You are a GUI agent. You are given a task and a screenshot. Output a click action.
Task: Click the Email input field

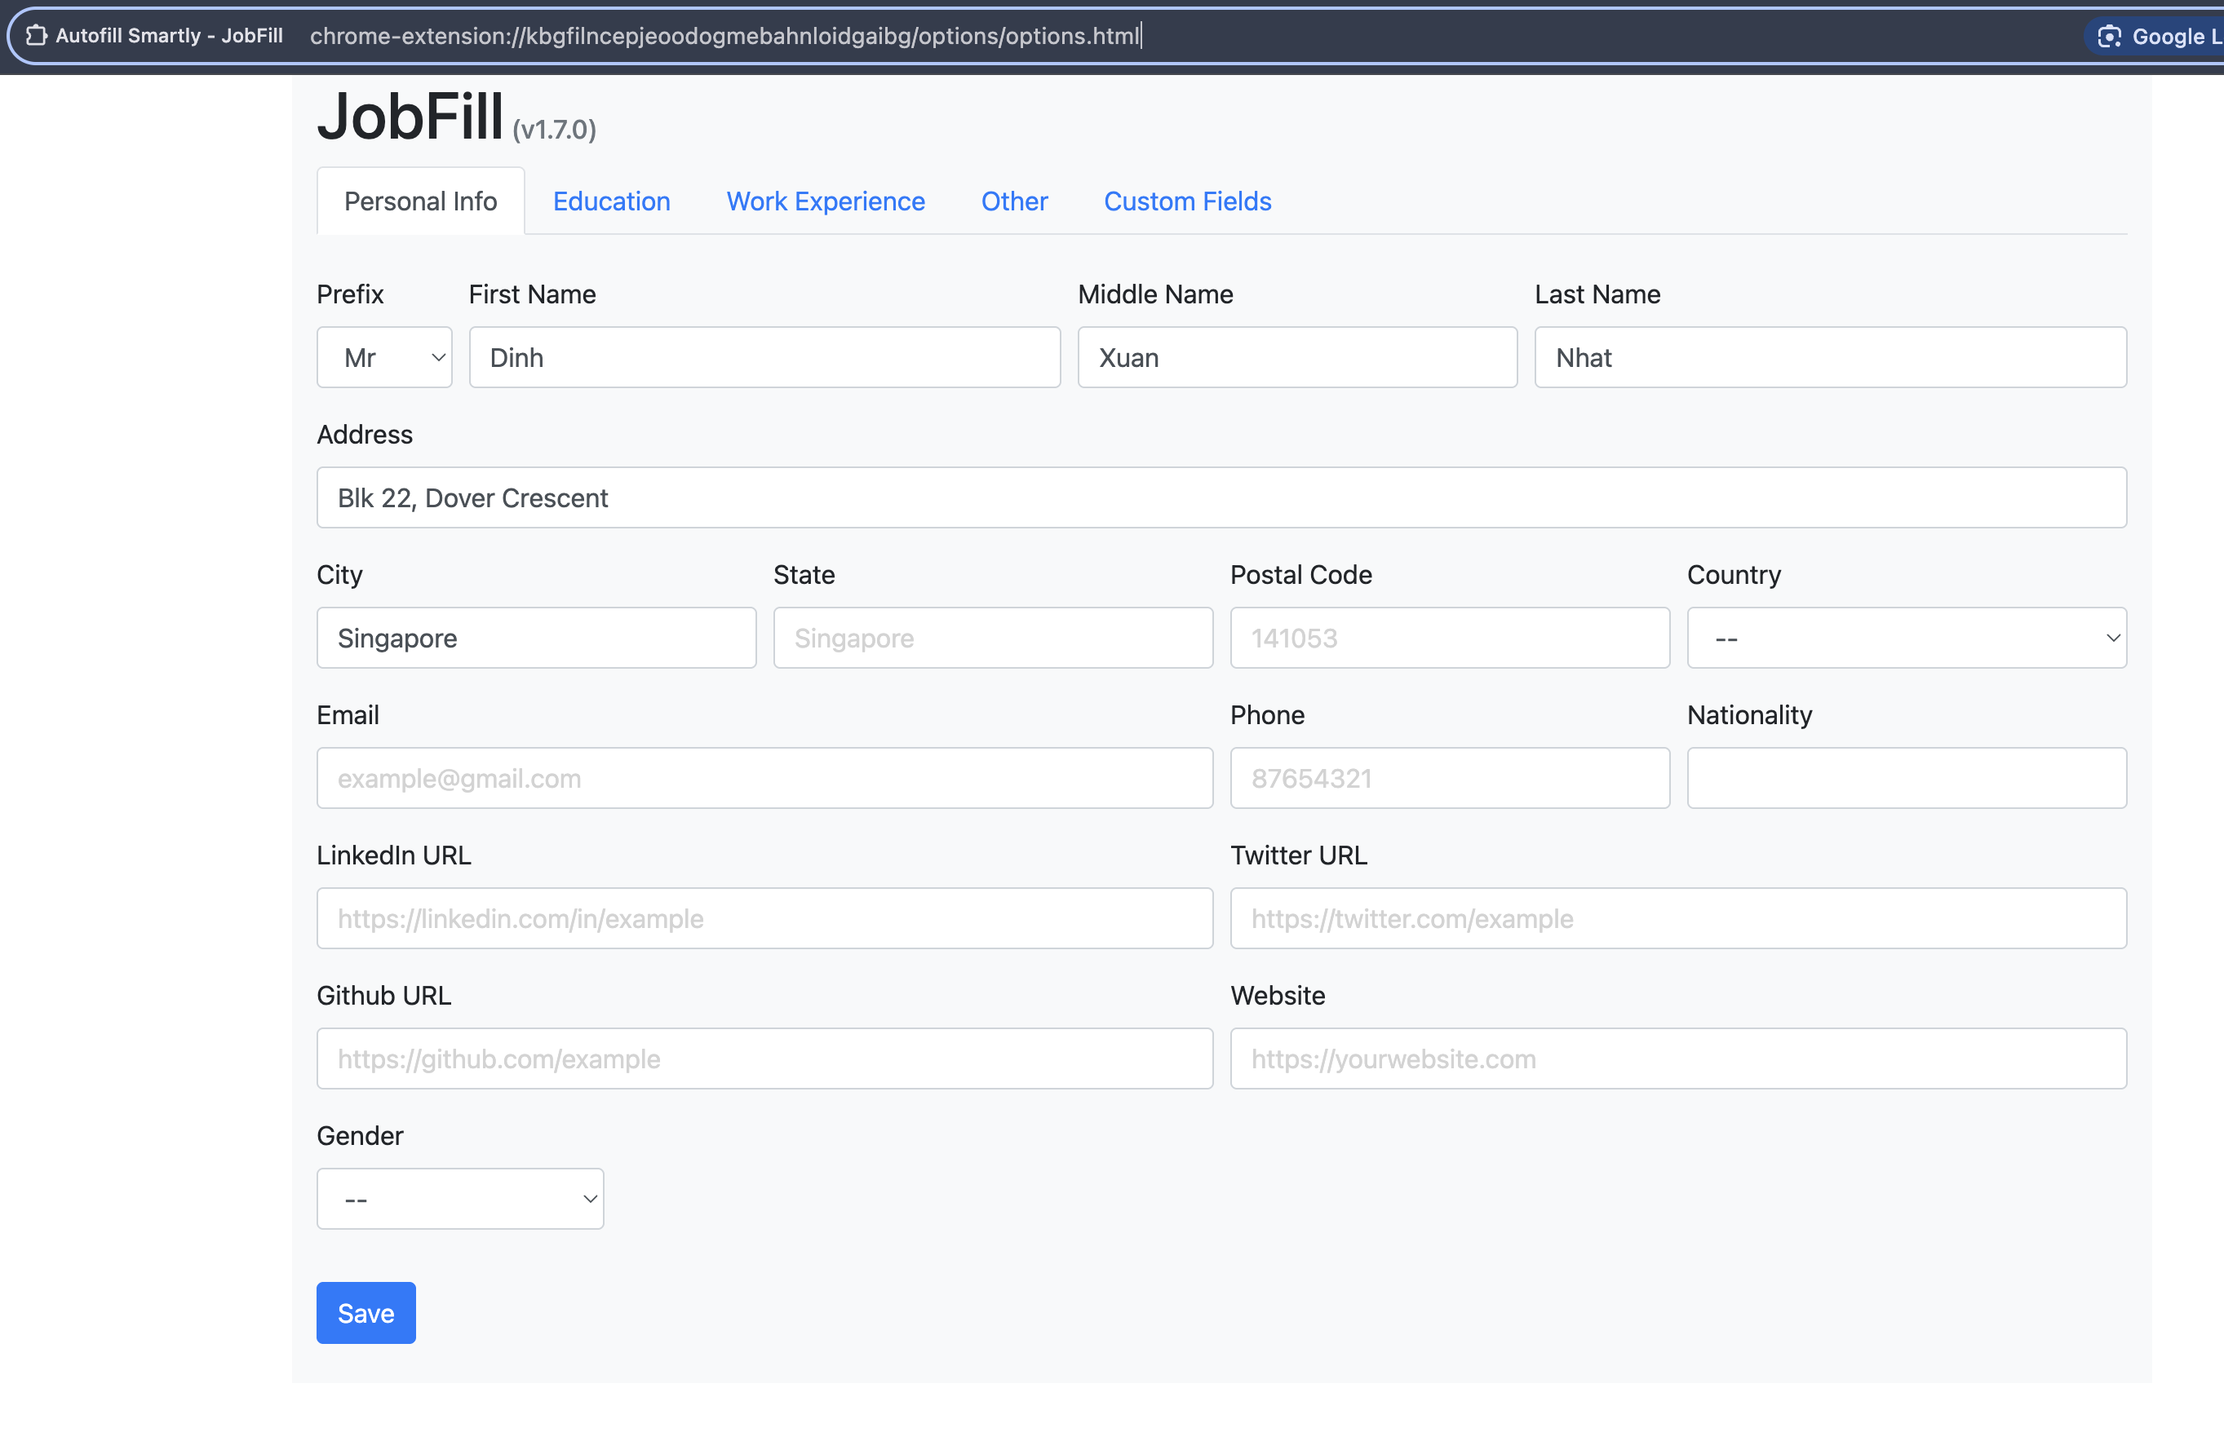pyautogui.click(x=763, y=778)
